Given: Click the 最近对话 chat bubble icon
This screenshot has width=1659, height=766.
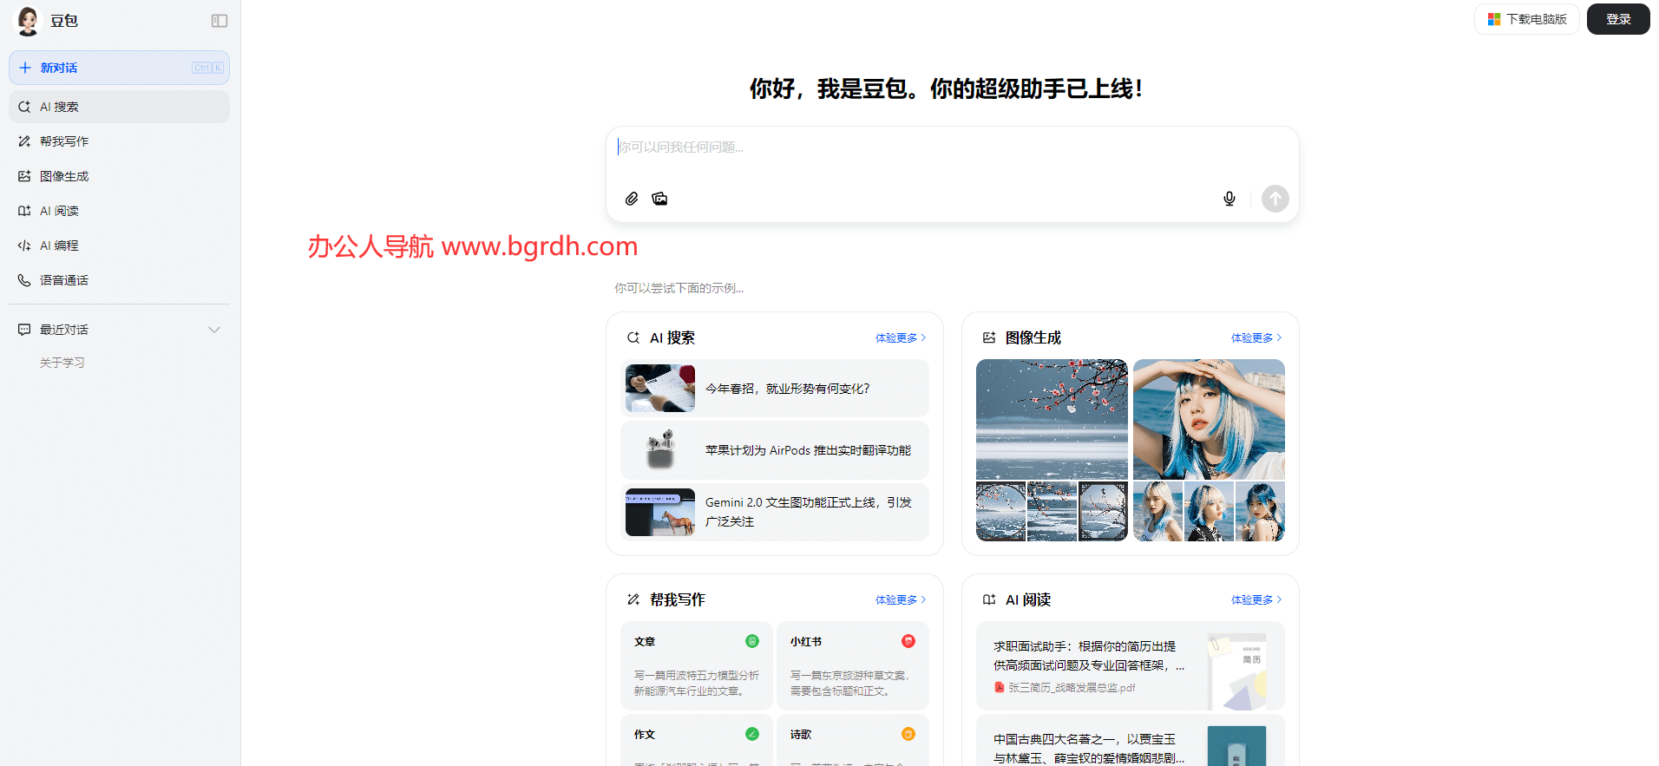Looking at the screenshot, I should 24,330.
